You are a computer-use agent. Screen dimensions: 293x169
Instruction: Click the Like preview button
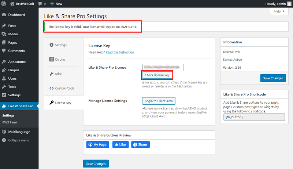(120, 145)
